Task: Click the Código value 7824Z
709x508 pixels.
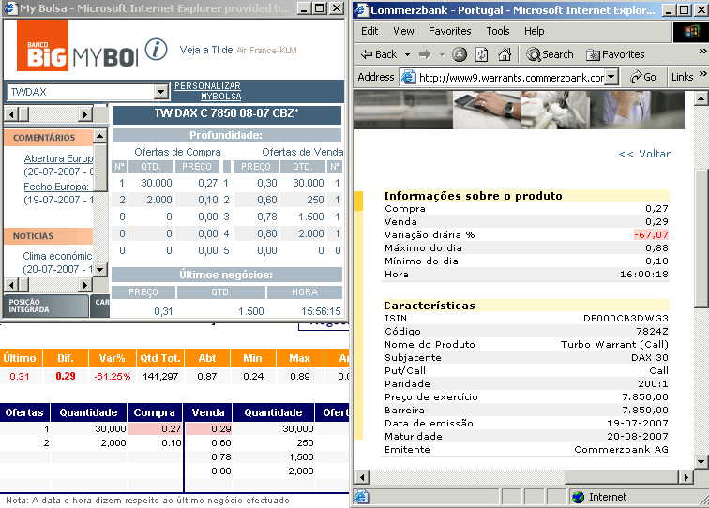Action: [652, 332]
